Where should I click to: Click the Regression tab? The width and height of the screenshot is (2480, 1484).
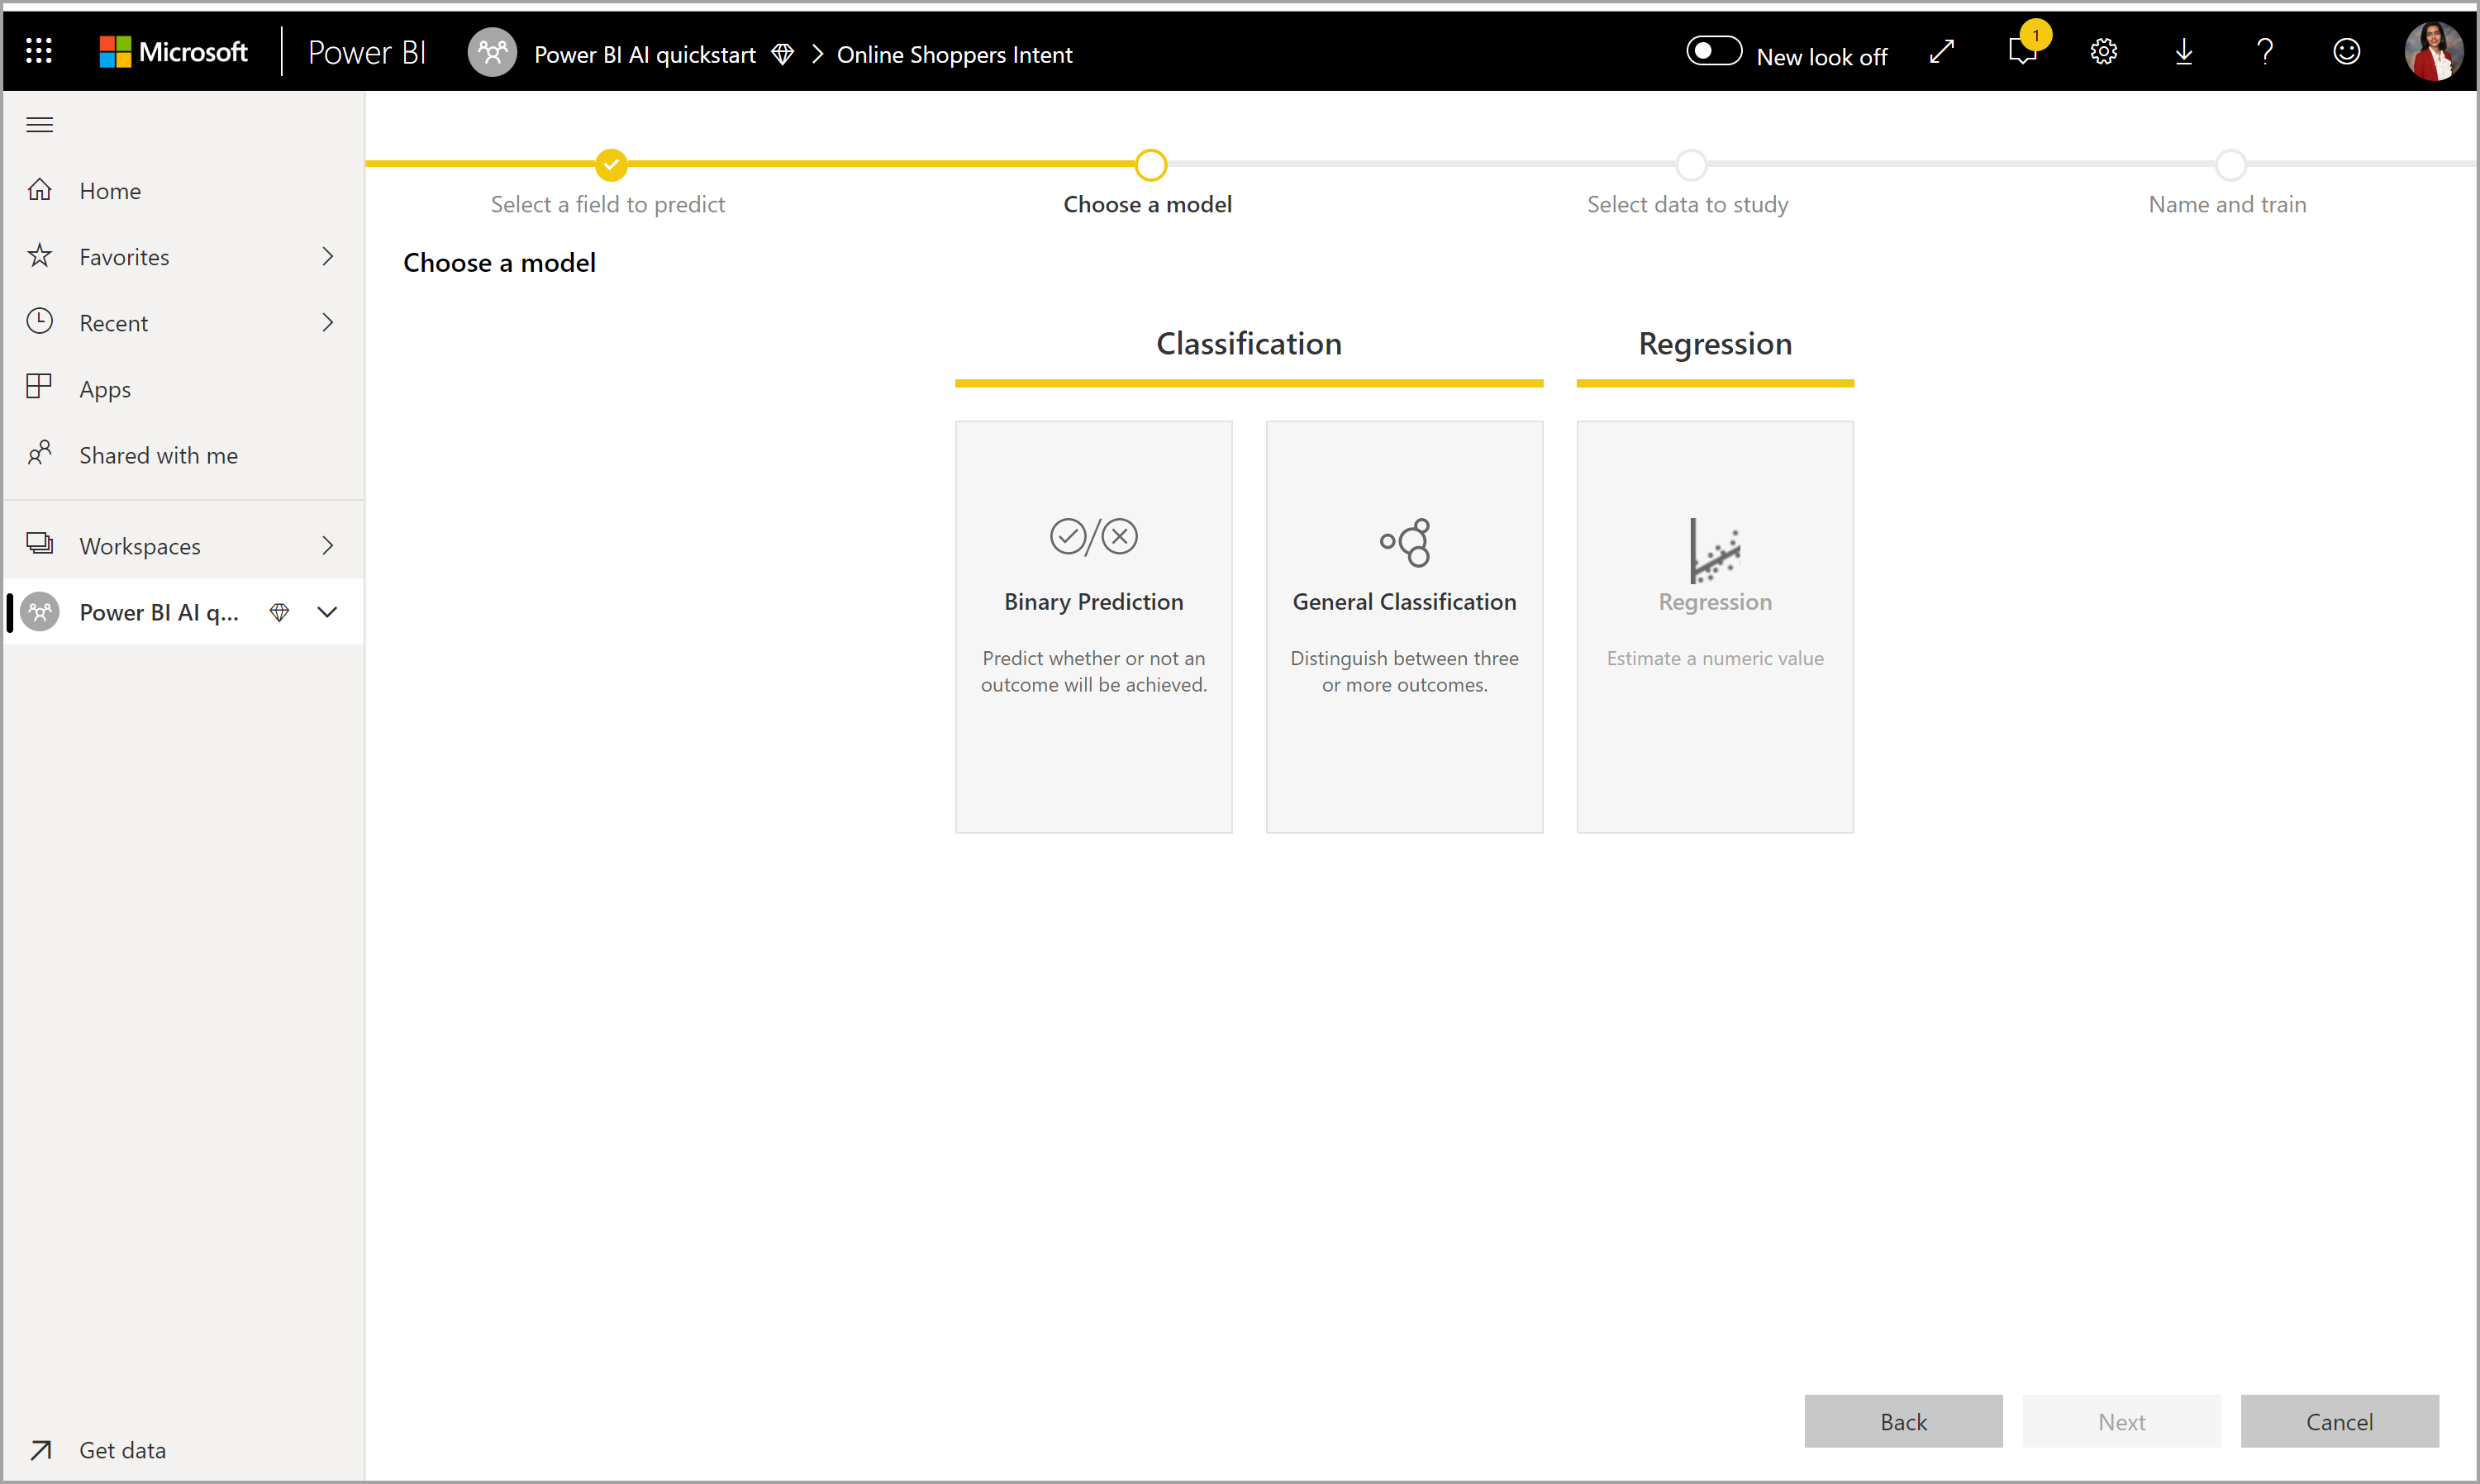(x=1711, y=343)
